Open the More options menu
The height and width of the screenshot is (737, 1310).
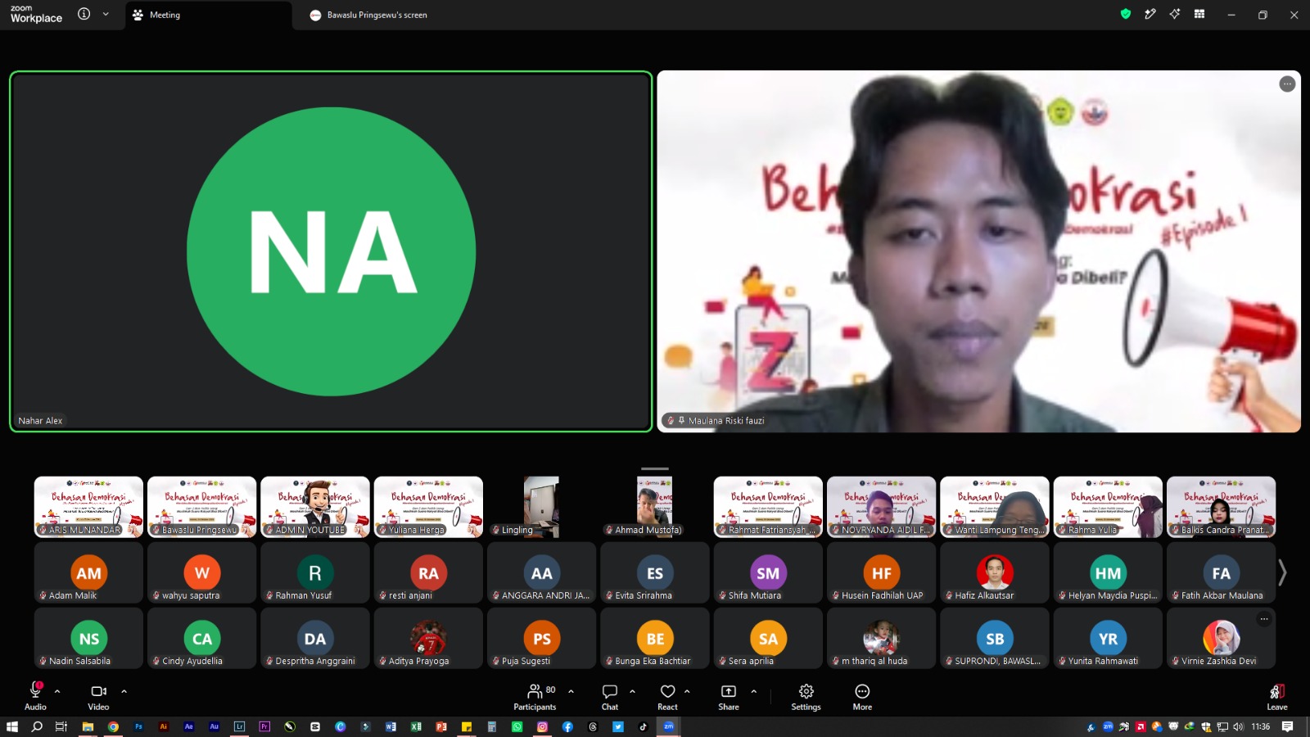tap(862, 695)
